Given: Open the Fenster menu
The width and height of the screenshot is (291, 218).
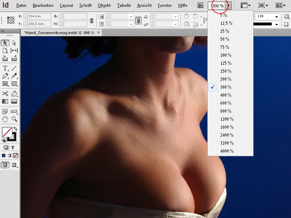Looking at the screenshot, I should click(x=165, y=5).
